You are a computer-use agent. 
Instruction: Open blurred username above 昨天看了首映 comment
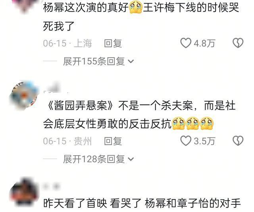[x=51, y=187]
